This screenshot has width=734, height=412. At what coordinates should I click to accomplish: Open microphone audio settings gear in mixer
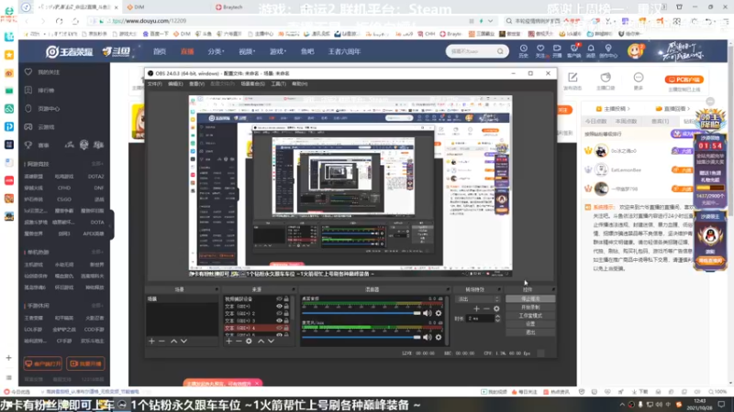439,337
